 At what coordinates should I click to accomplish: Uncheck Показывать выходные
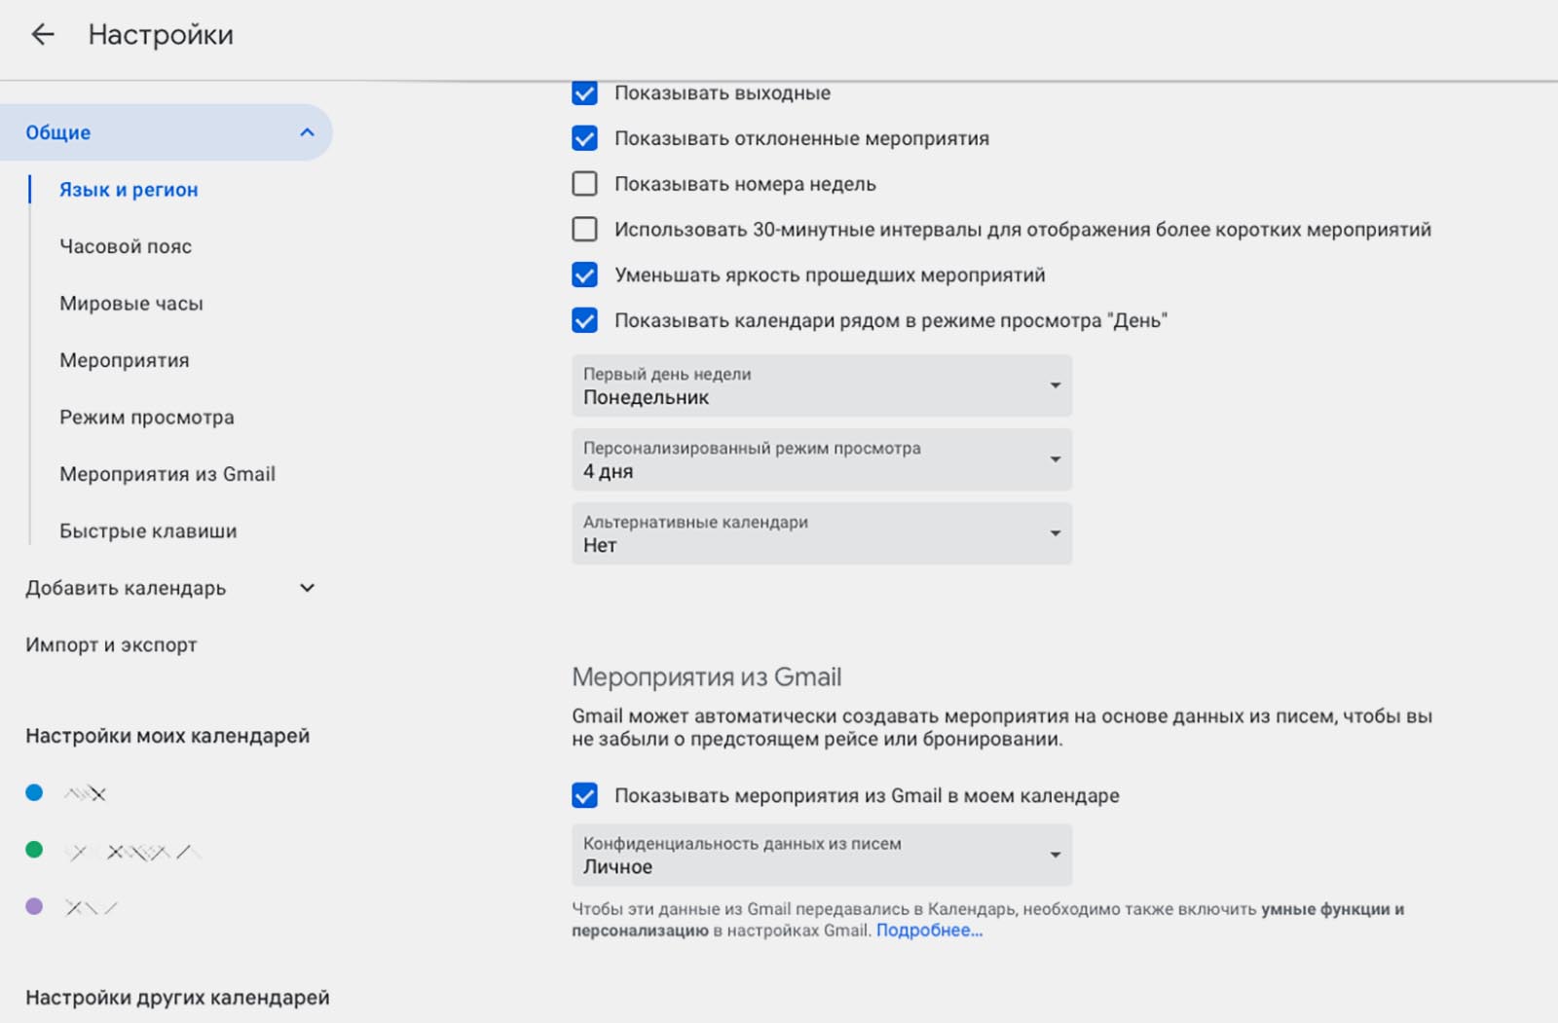584,93
